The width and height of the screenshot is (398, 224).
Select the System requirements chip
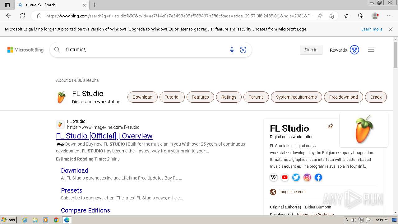pos(296,97)
